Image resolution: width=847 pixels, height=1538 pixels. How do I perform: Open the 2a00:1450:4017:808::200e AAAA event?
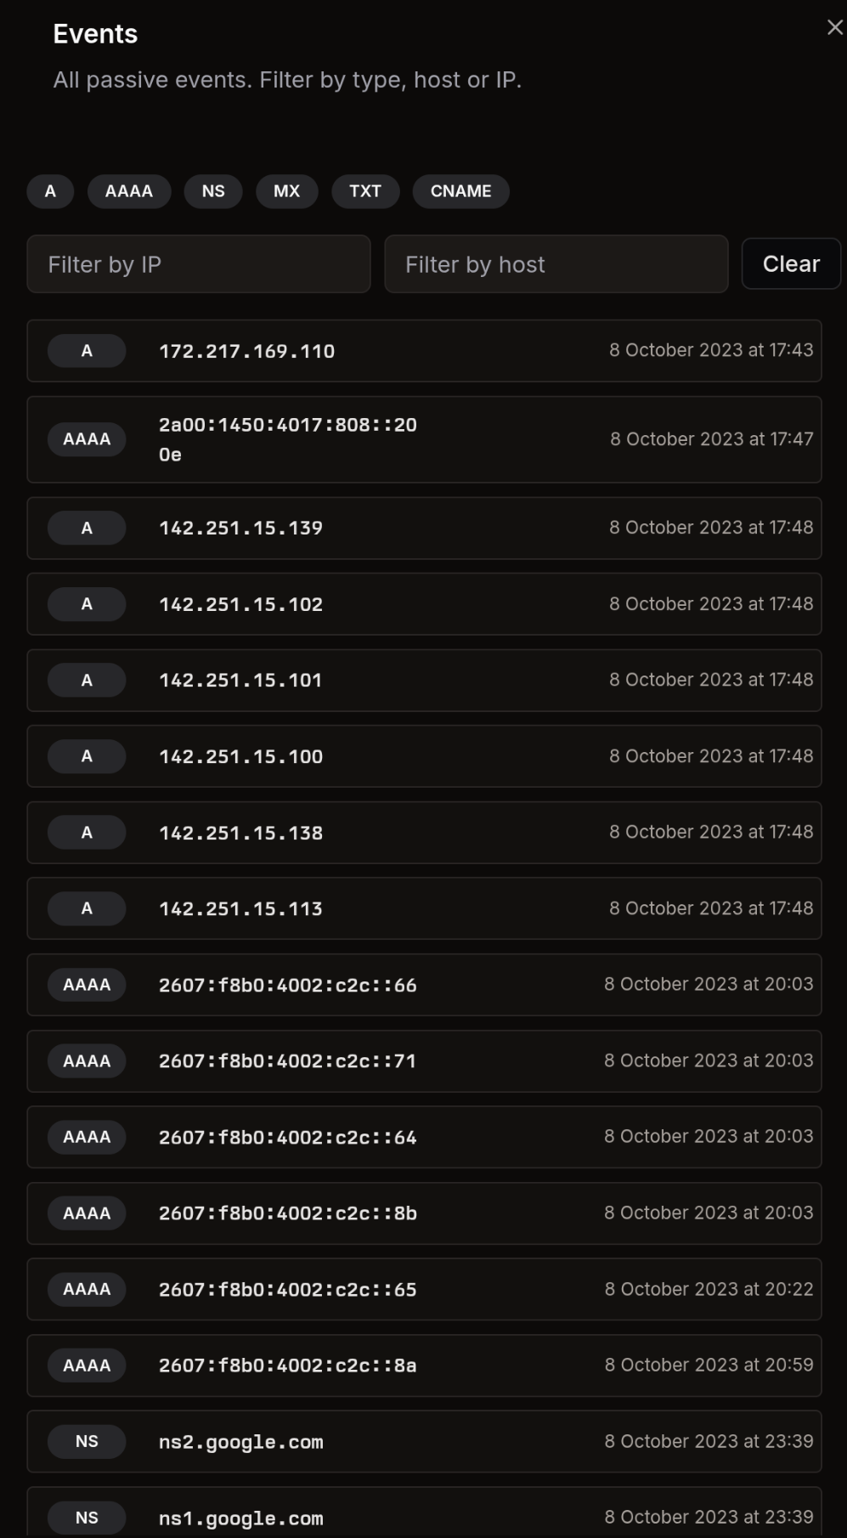pos(424,439)
